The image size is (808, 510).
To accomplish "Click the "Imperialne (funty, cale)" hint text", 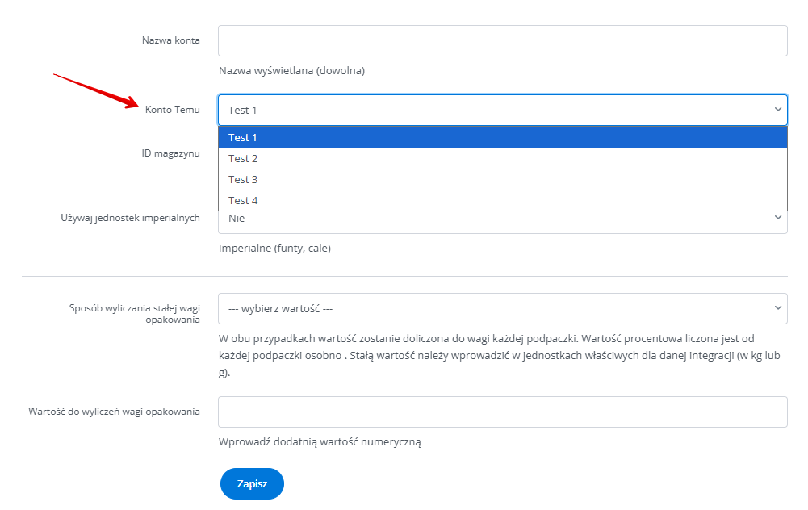I will pyautogui.click(x=274, y=249).
